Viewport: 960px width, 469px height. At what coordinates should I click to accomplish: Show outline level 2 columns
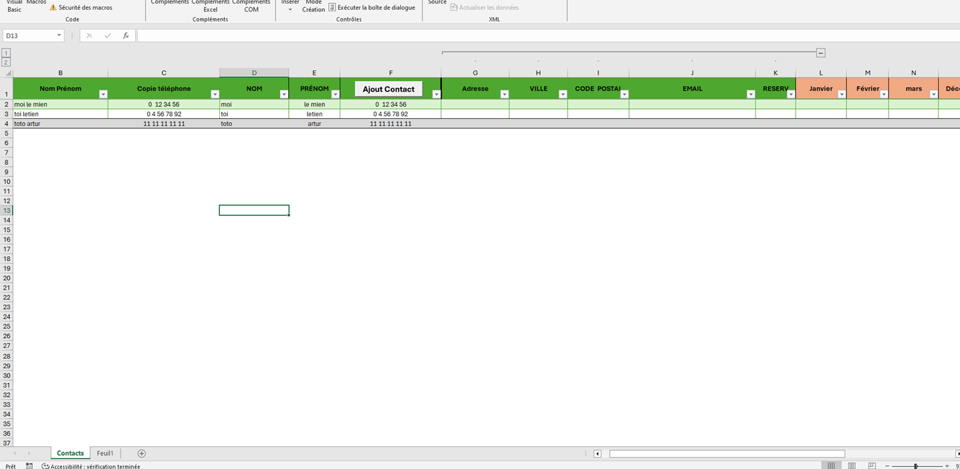point(6,62)
